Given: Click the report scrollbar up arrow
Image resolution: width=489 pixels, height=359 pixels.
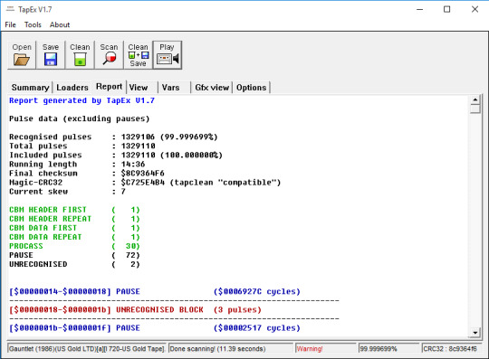Looking at the screenshot, I should 475,100.
